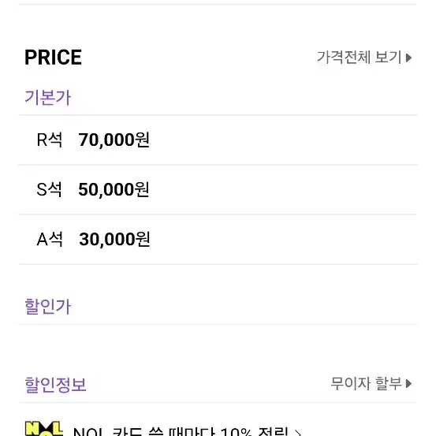Click the 10% text in the NOL banner

pyautogui.click(x=237, y=431)
